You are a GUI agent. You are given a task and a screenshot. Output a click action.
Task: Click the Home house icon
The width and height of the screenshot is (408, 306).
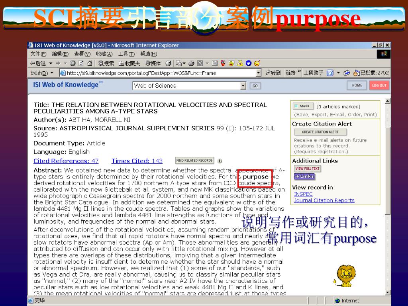click(90, 63)
